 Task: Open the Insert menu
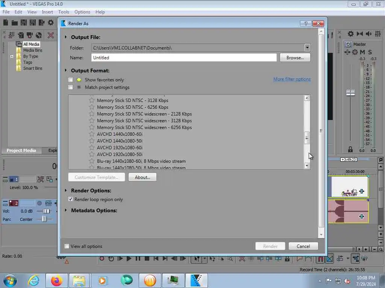(x=47, y=12)
